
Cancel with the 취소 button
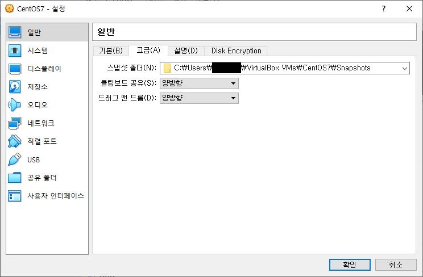[x=396, y=265]
